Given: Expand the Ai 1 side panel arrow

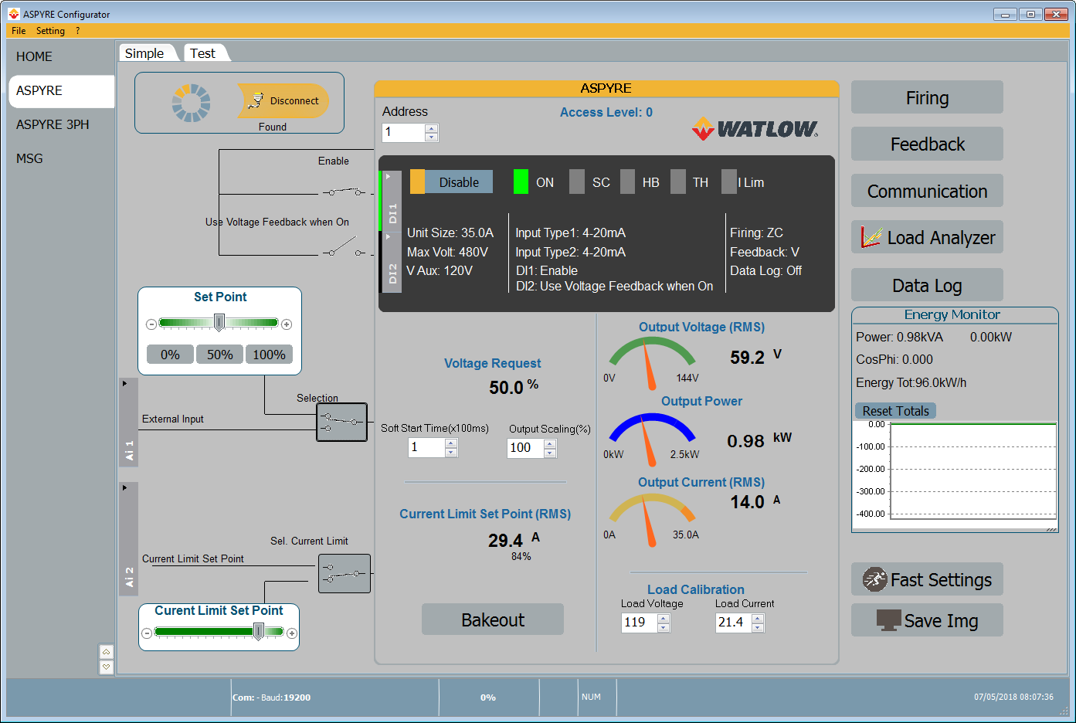Looking at the screenshot, I should pyautogui.click(x=125, y=384).
